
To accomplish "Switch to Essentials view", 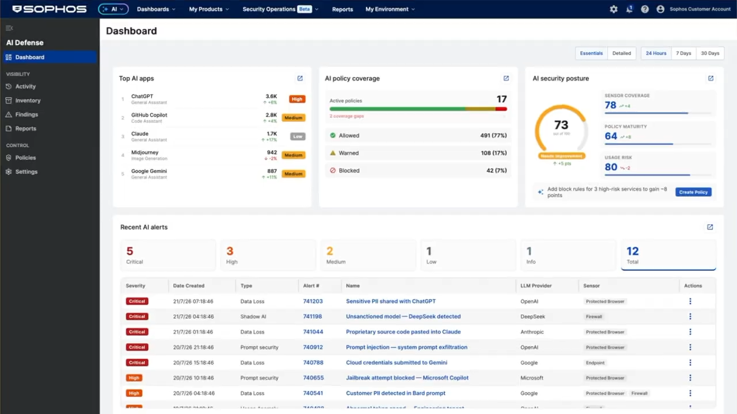I will [x=591, y=53].
